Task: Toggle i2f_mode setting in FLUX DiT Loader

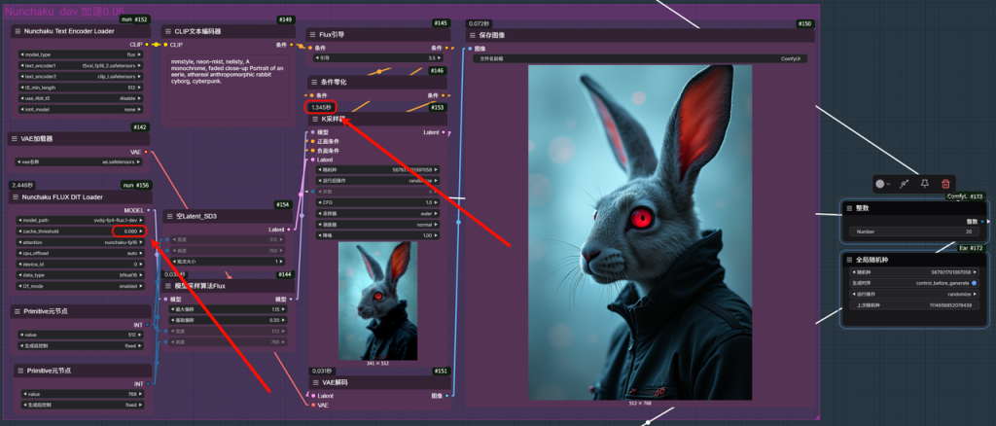Action: pyautogui.click(x=83, y=286)
